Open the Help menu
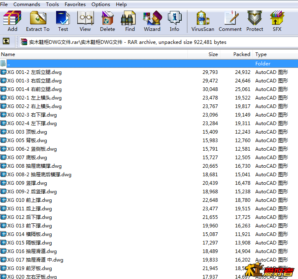Viewport: 298px width, 279px height. pos(121,4)
